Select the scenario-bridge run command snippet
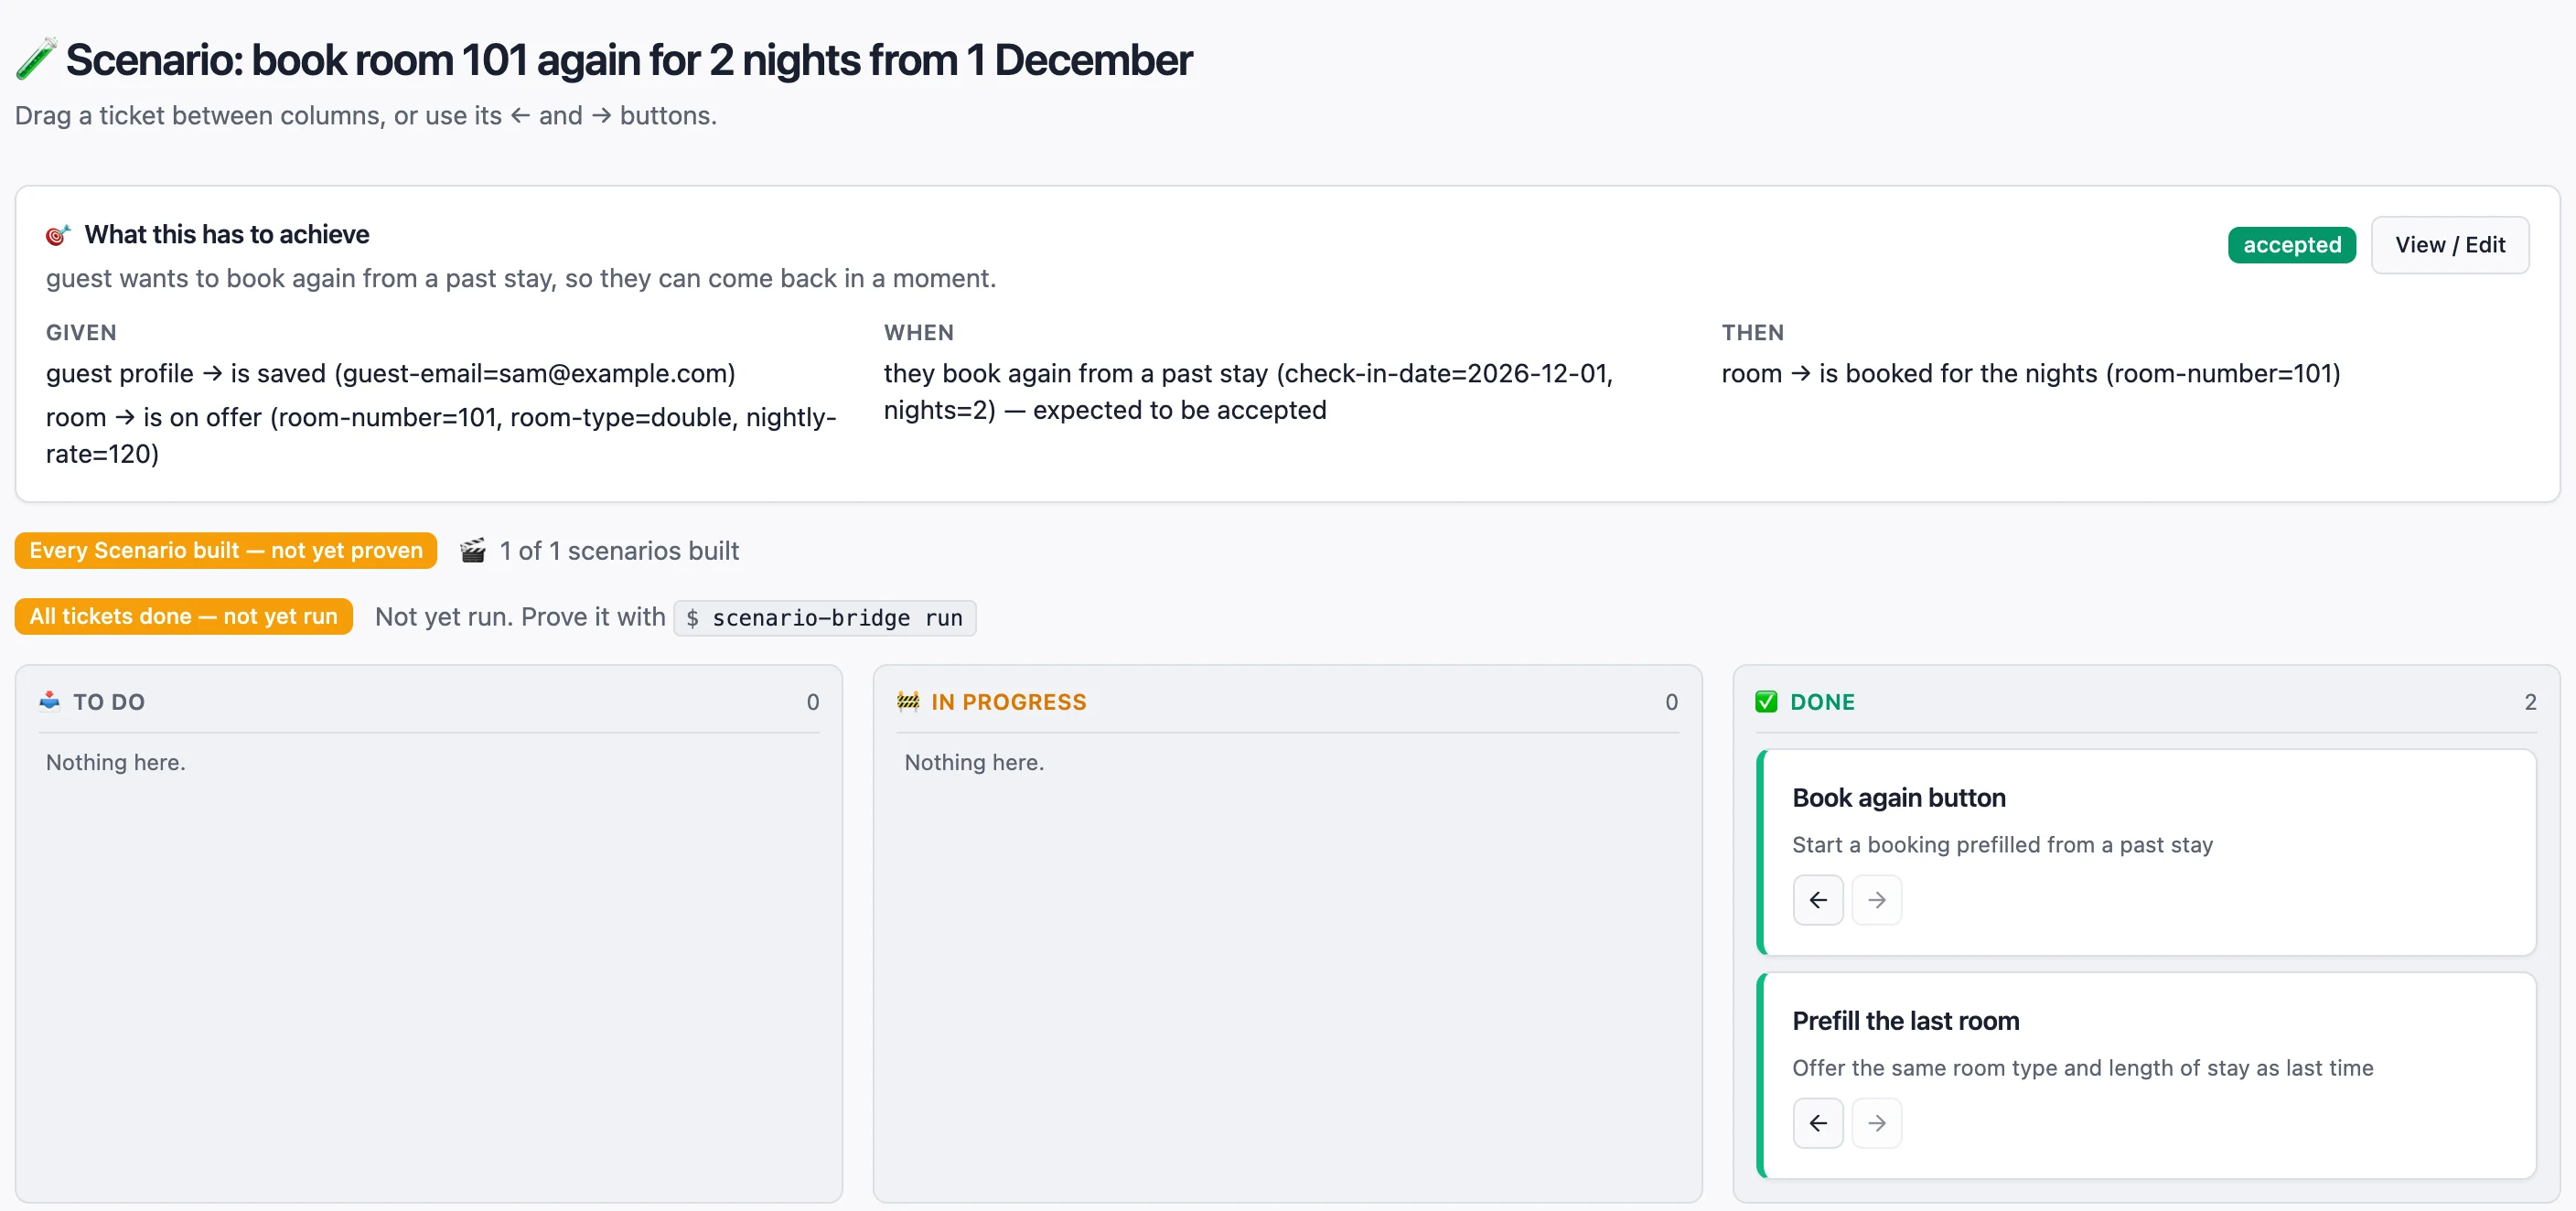The width and height of the screenshot is (2576, 1211). (824, 618)
